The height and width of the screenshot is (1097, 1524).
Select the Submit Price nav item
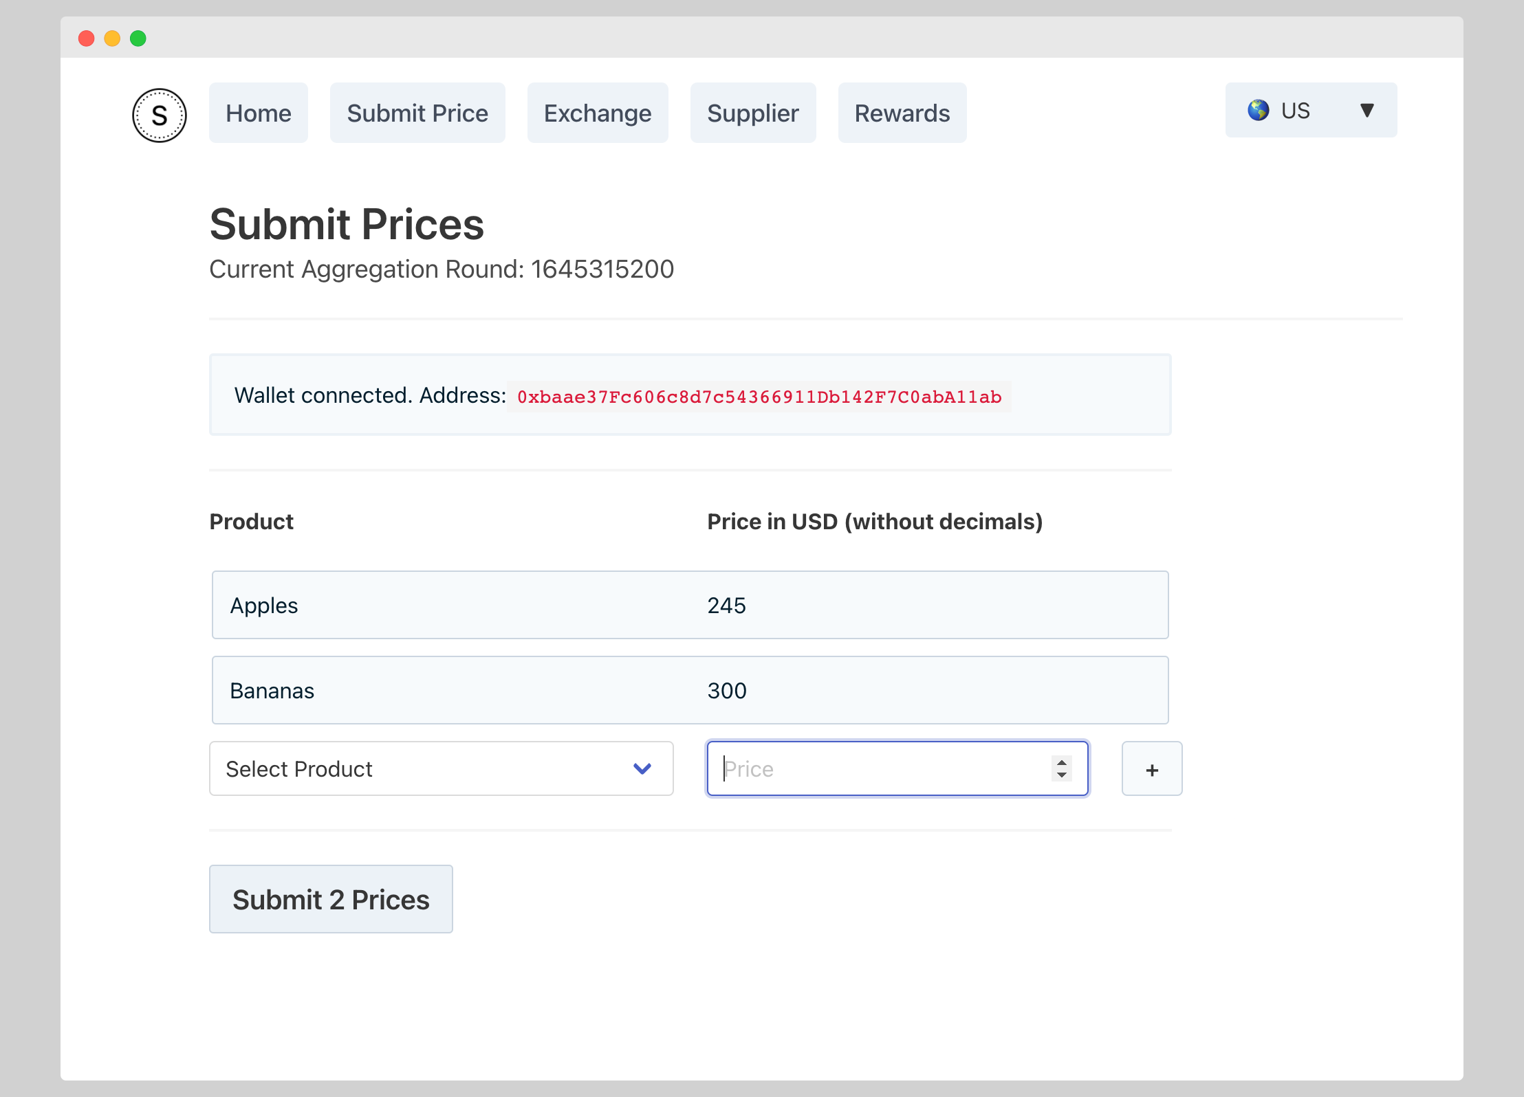pos(417,113)
